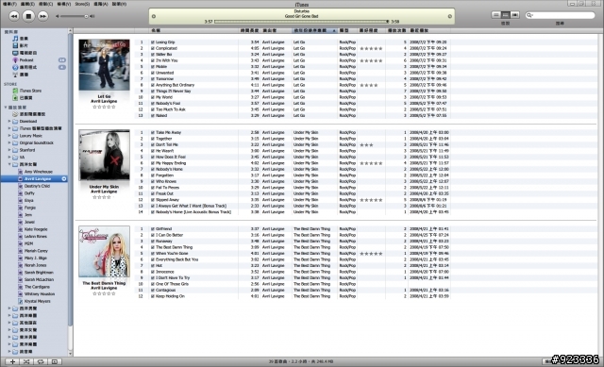Screen dimensions: 604x367
Task: Uncheck the Innocence track checkbox
Action: point(153,272)
